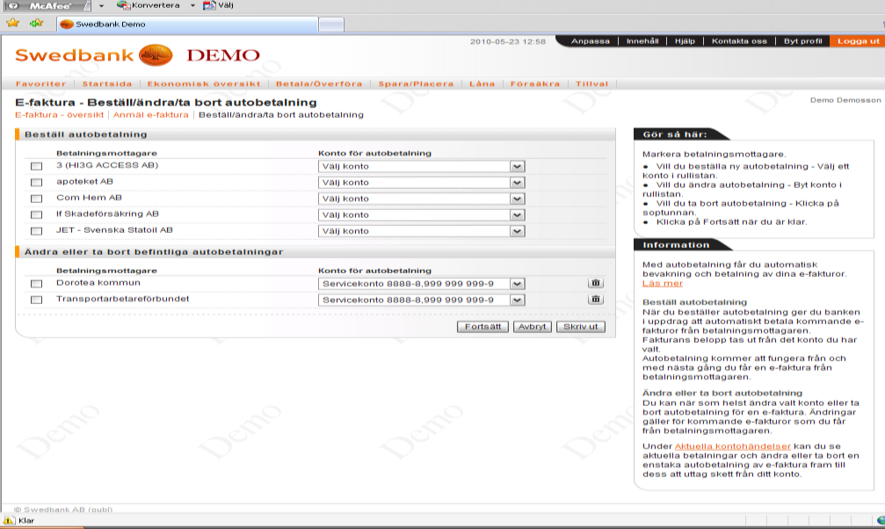The height and width of the screenshot is (529, 885).
Task: Click the Swedbank oak tree logo
Action: click(x=156, y=55)
